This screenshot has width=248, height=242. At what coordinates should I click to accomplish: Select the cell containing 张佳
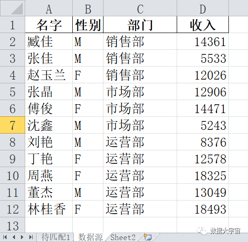coord(48,58)
